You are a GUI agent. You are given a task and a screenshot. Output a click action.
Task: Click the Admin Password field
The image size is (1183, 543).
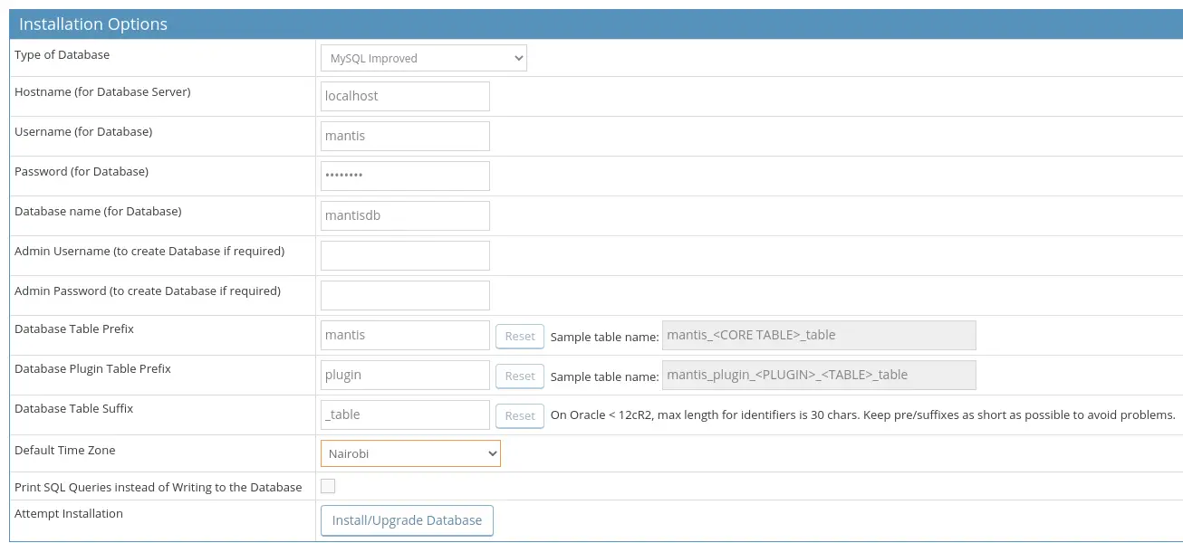click(x=404, y=295)
